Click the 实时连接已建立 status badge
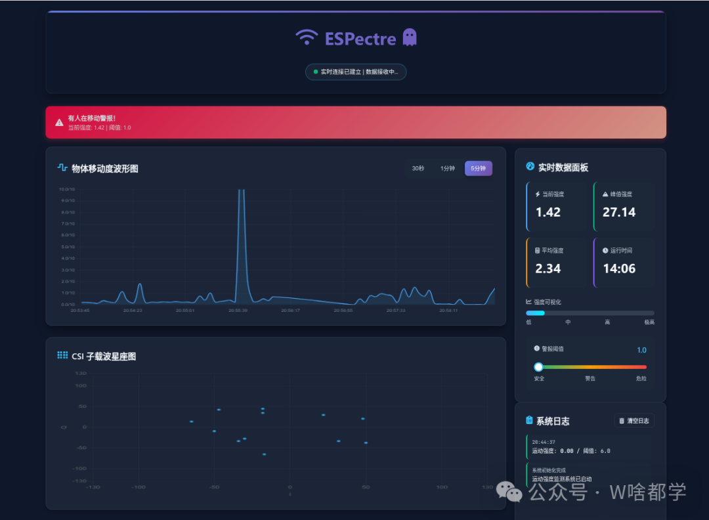The width and height of the screenshot is (709, 520). tap(355, 72)
